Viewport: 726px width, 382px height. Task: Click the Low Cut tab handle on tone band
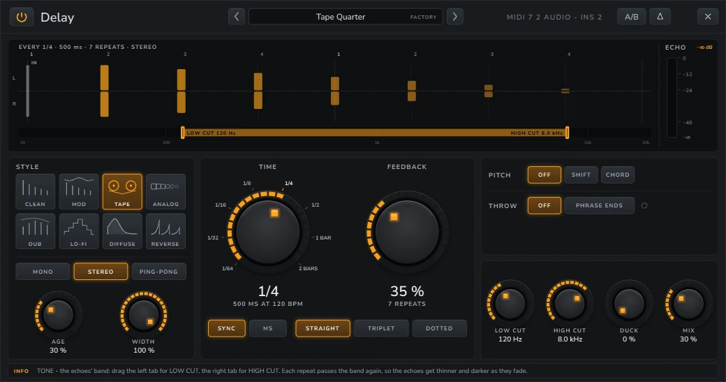(x=183, y=133)
